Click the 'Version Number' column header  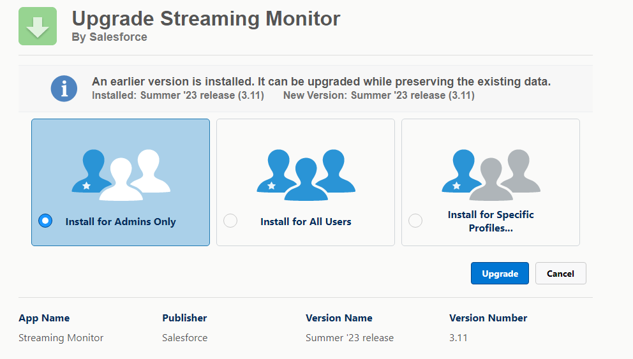pos(488,318)
